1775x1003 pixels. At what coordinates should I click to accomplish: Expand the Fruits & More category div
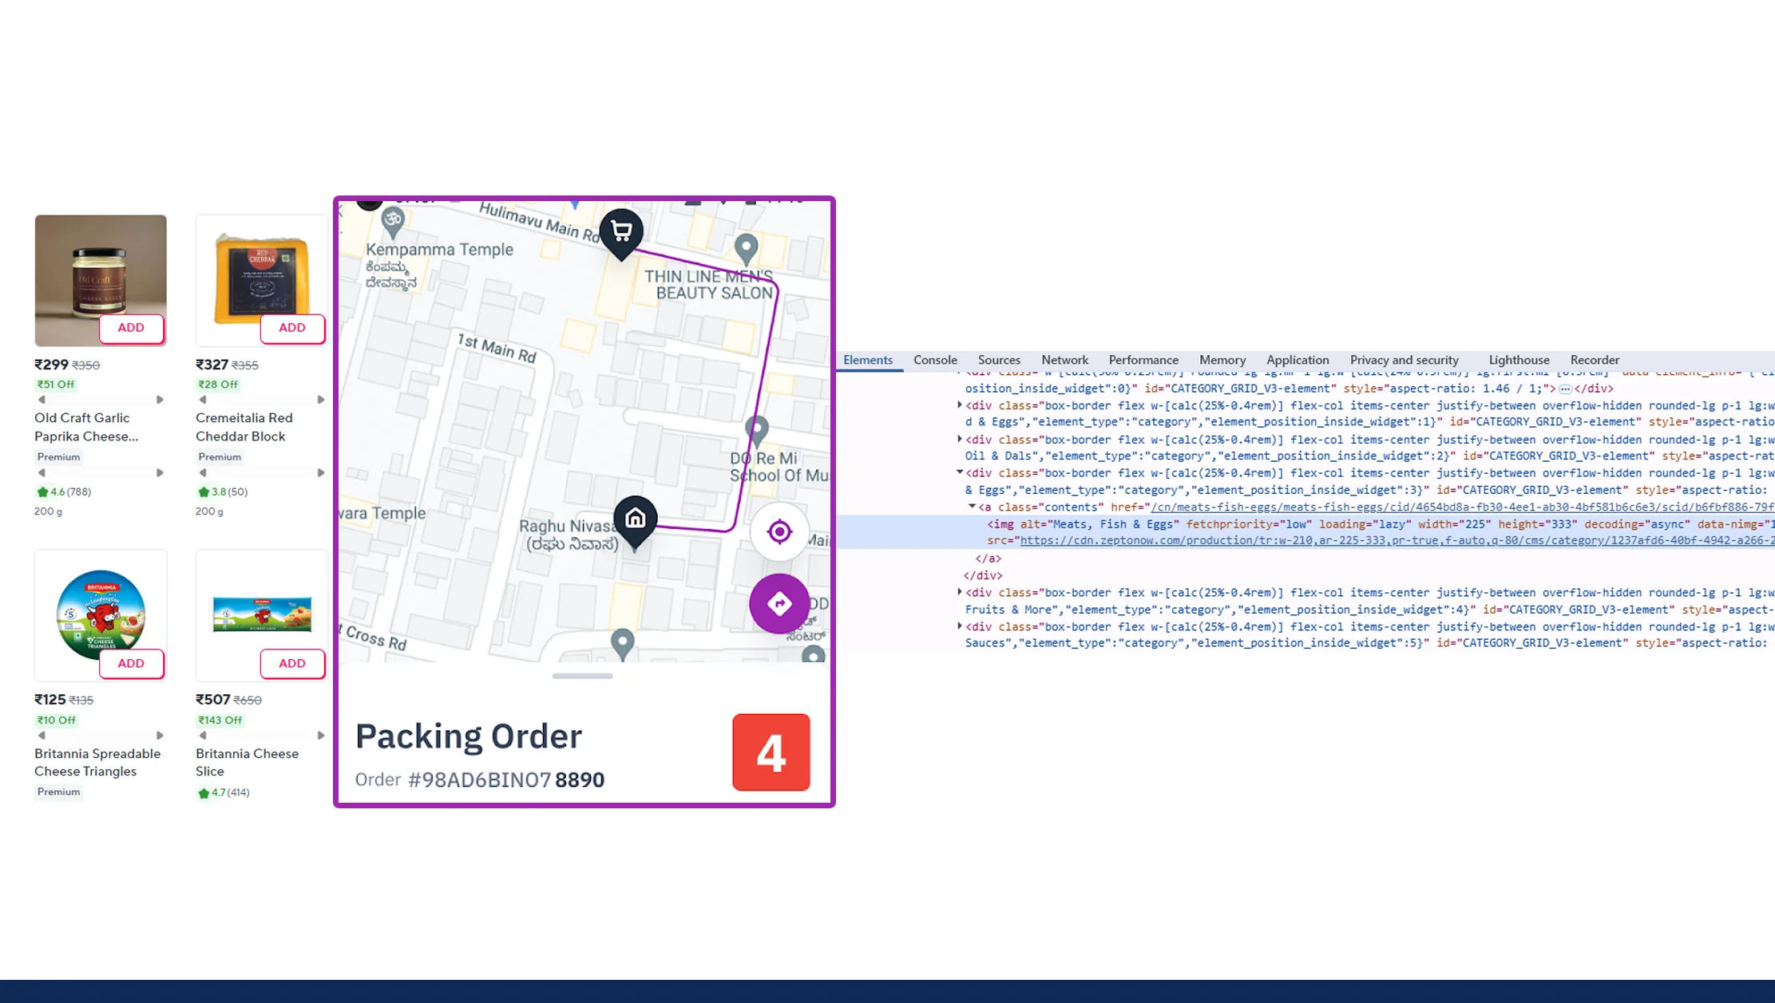(959, 592)
